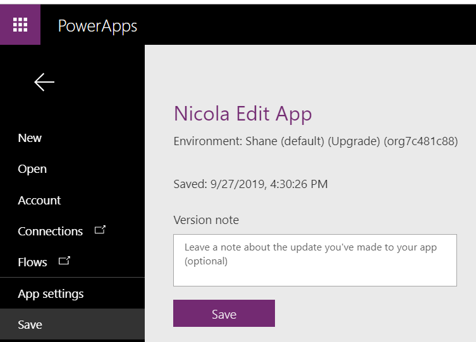Click the back arrow icon
Image resolution: width=476 pixels, height=342 pixels.
point(44,82)
